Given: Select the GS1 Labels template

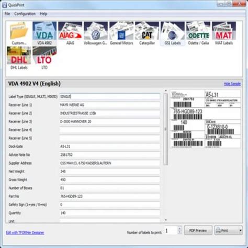Looking at the screenshot, I should 173,33.
